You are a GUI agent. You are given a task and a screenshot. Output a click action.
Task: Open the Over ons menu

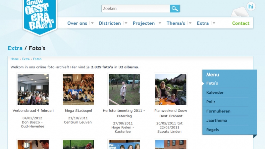point(77,23)
